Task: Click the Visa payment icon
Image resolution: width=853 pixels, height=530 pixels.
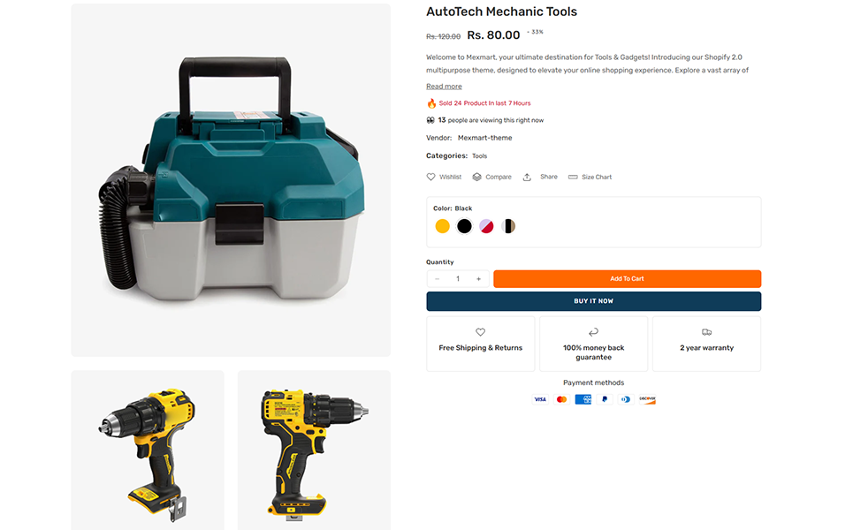Action: tap(540, 399)
